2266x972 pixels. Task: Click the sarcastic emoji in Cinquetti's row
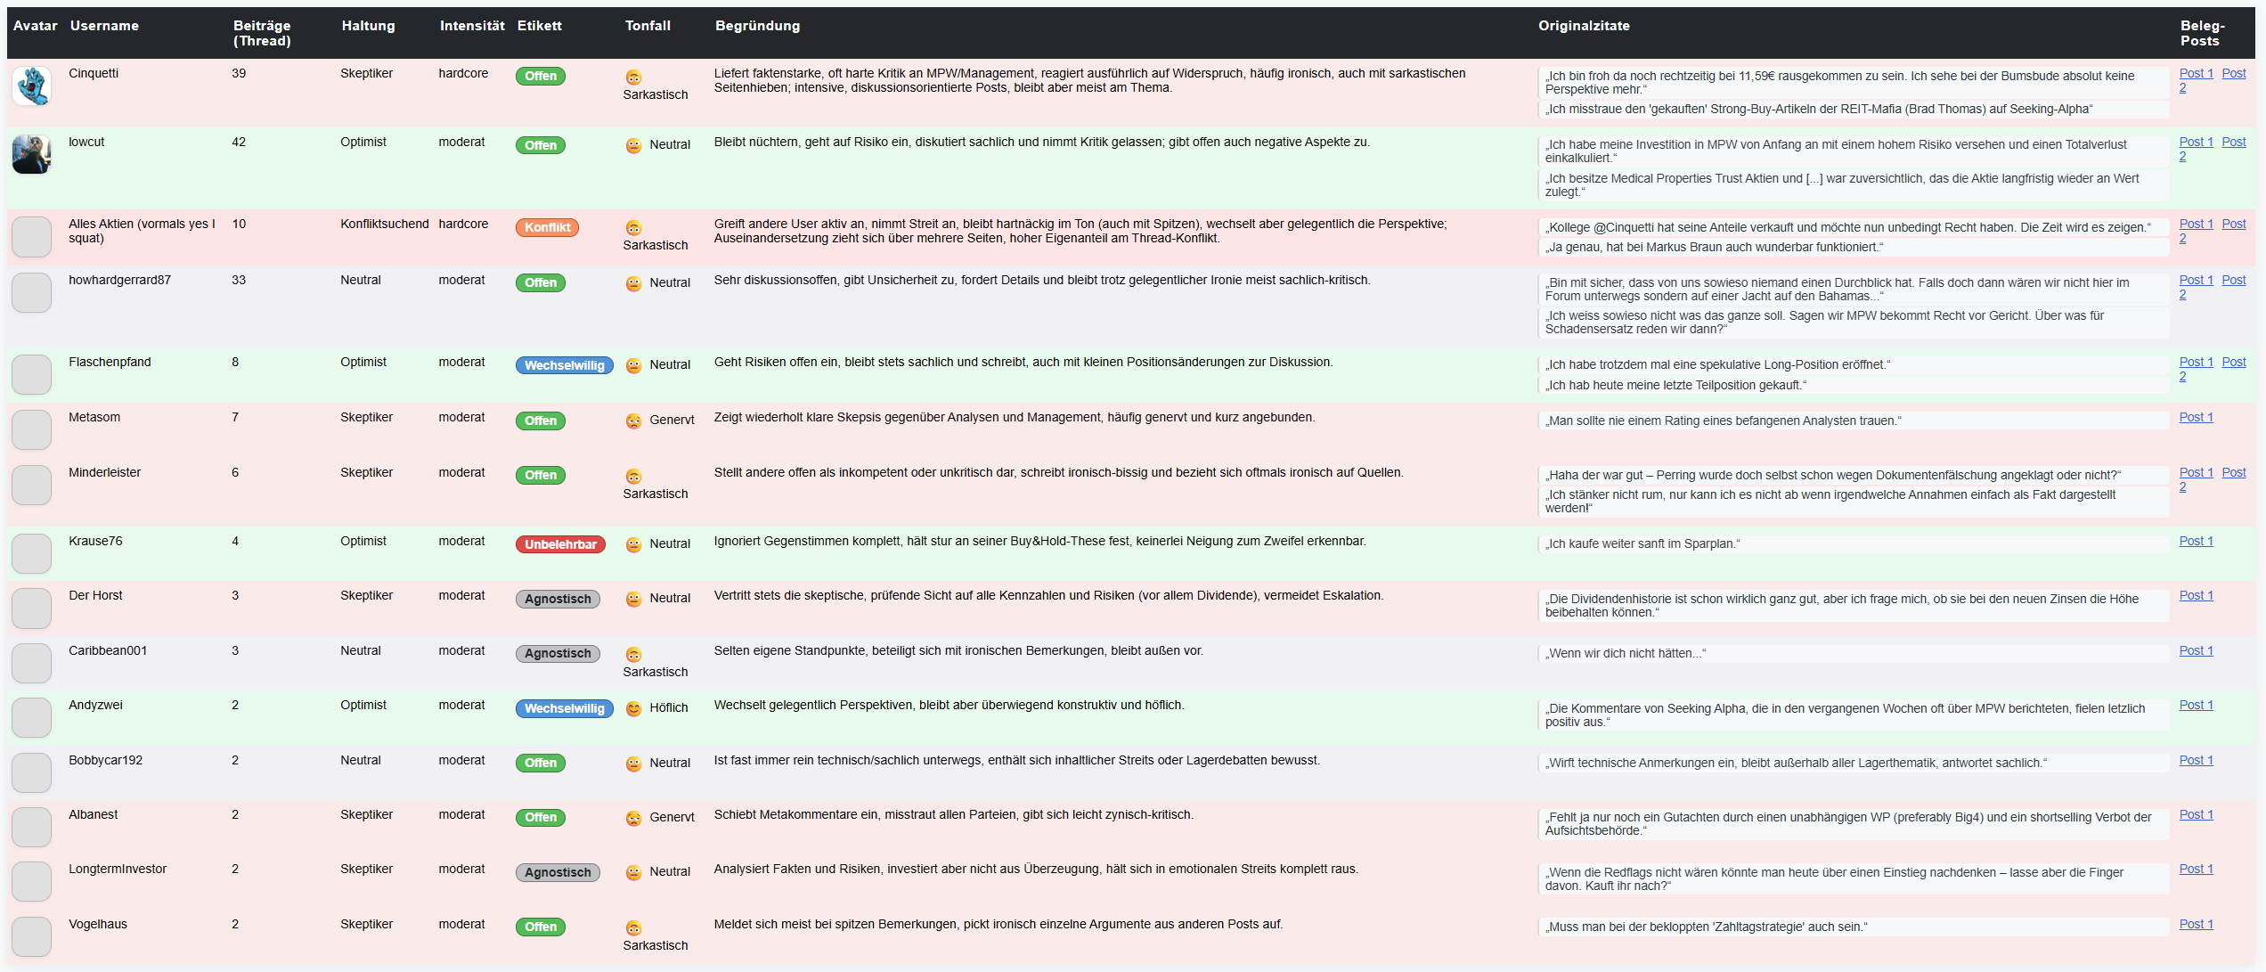pos(633,78)
